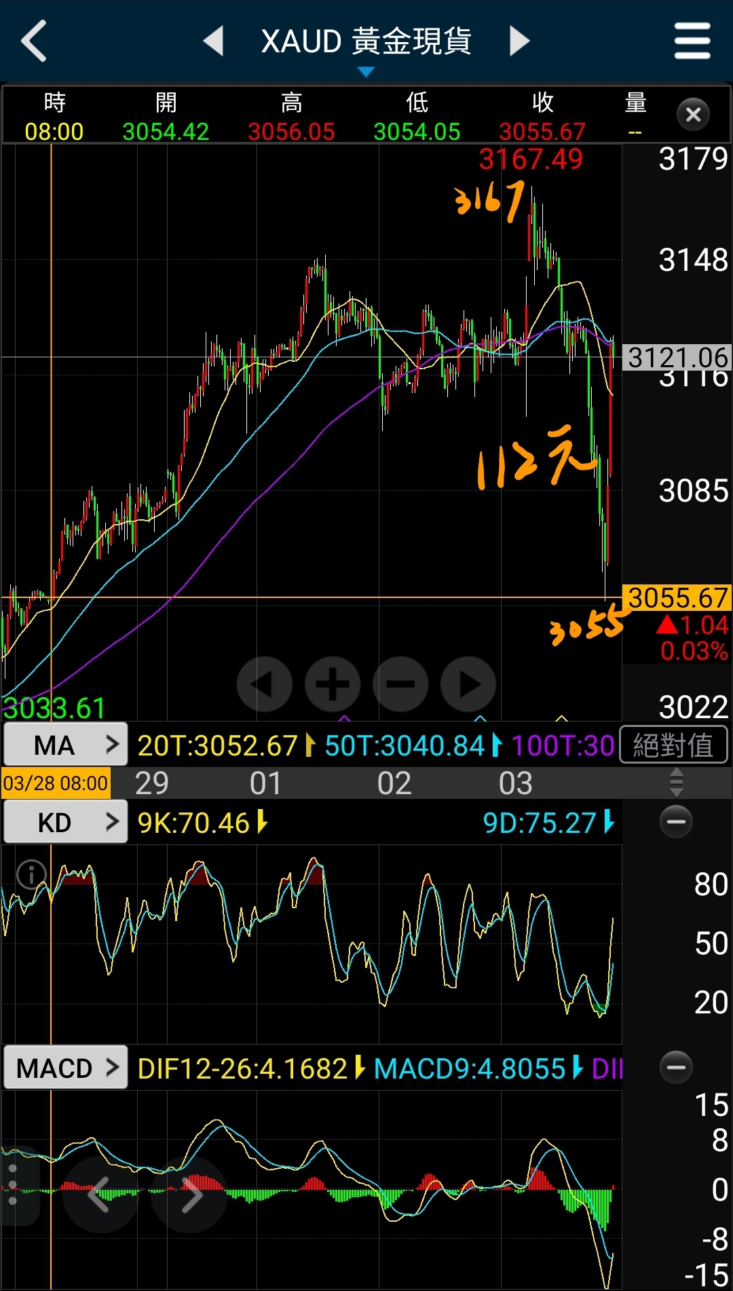Collapse the KD indicator panel
The height and width of the screenshot is (1291, 733).
[x=676, y=822]
